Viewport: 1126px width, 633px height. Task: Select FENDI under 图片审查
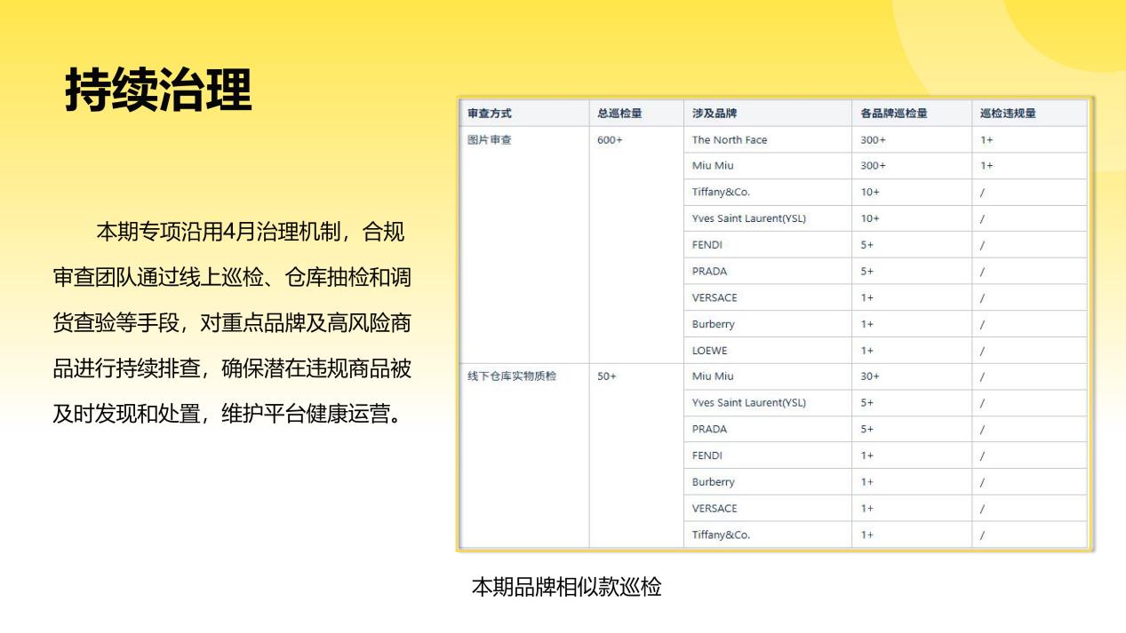pos(707,245)
